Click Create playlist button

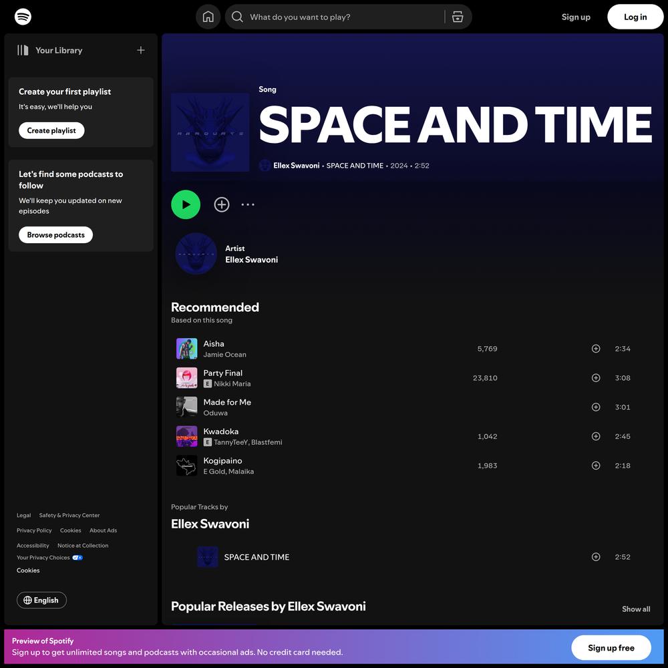[x=51, y=130]
